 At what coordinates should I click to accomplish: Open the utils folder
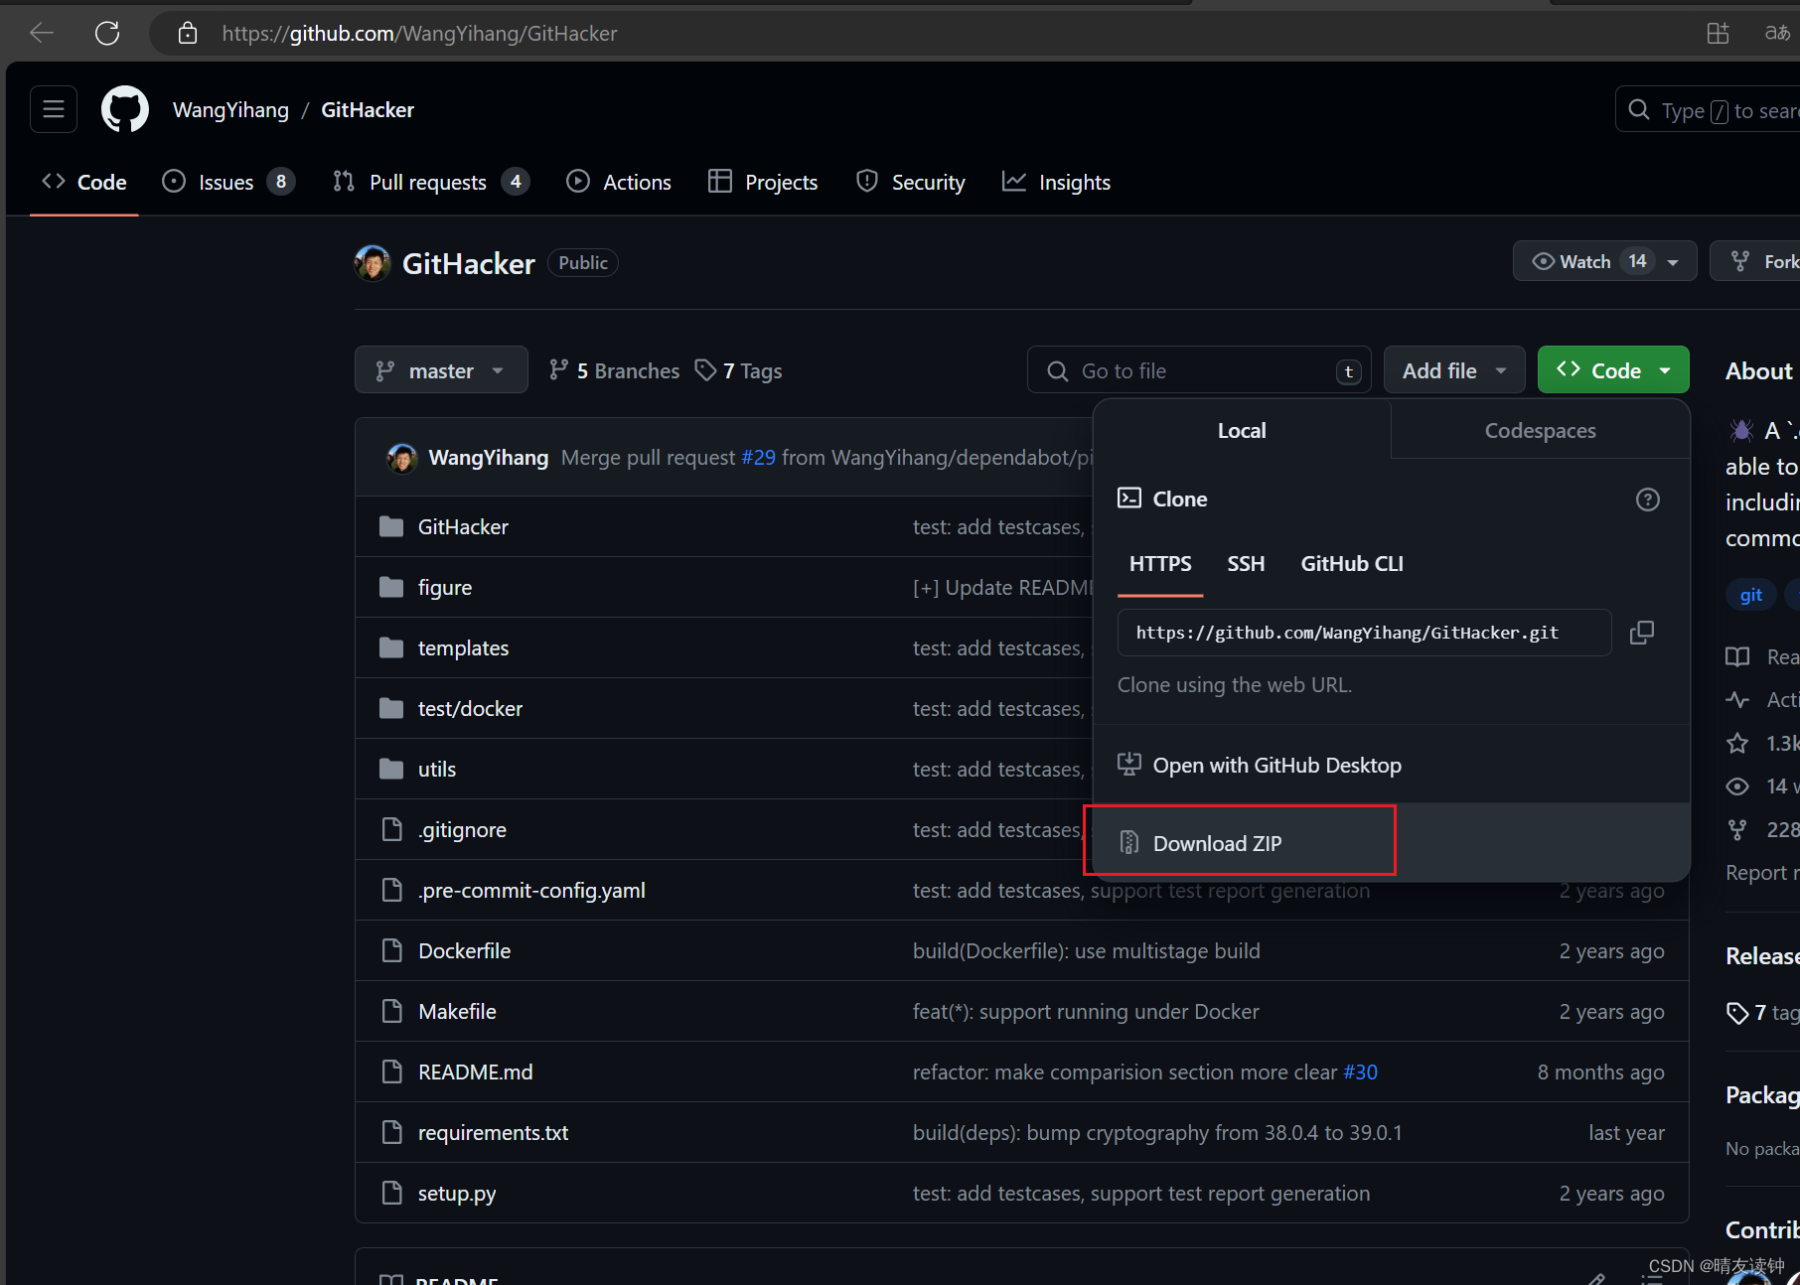coord(437,770)
